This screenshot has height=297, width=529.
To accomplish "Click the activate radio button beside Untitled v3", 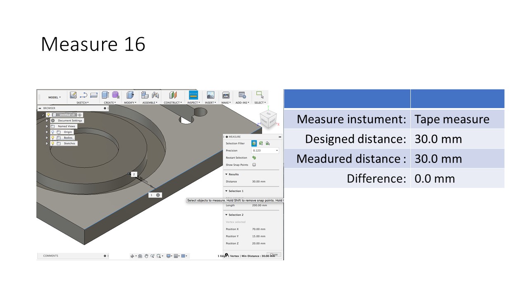I will pos(80,115).
